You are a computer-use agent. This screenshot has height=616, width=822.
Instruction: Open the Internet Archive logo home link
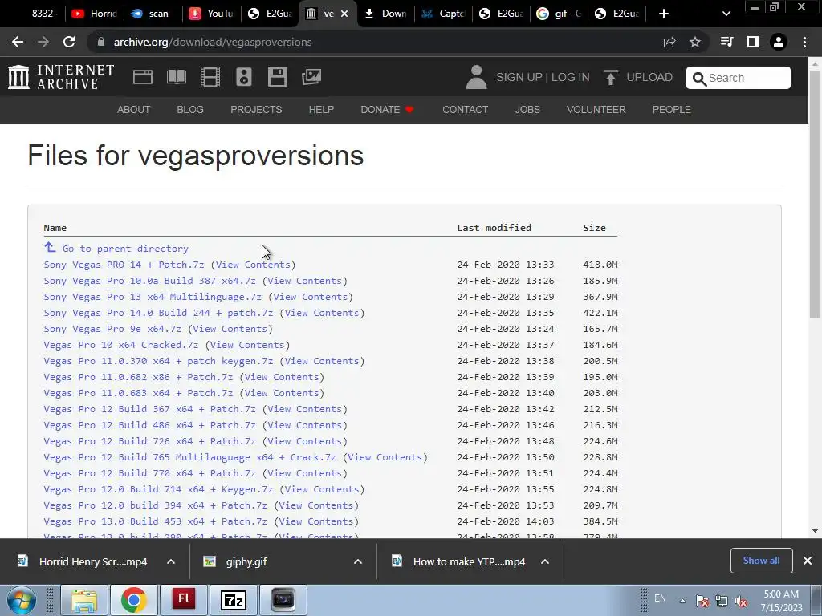[61, 77]
